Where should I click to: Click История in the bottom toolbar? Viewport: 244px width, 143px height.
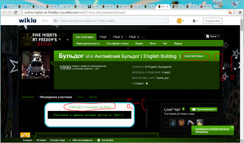pos(41,140)
